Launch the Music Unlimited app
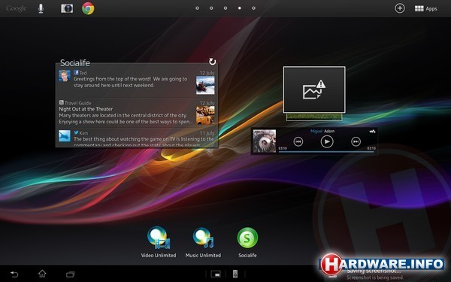This screenshot has height=282, width=451. click(x=203, y=242)
